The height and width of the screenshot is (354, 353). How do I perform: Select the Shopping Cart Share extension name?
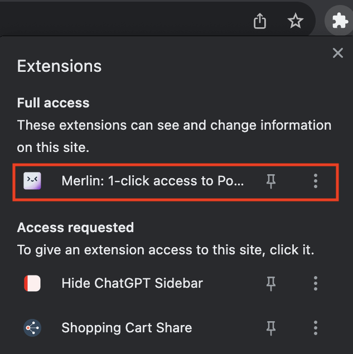[127, 328]
